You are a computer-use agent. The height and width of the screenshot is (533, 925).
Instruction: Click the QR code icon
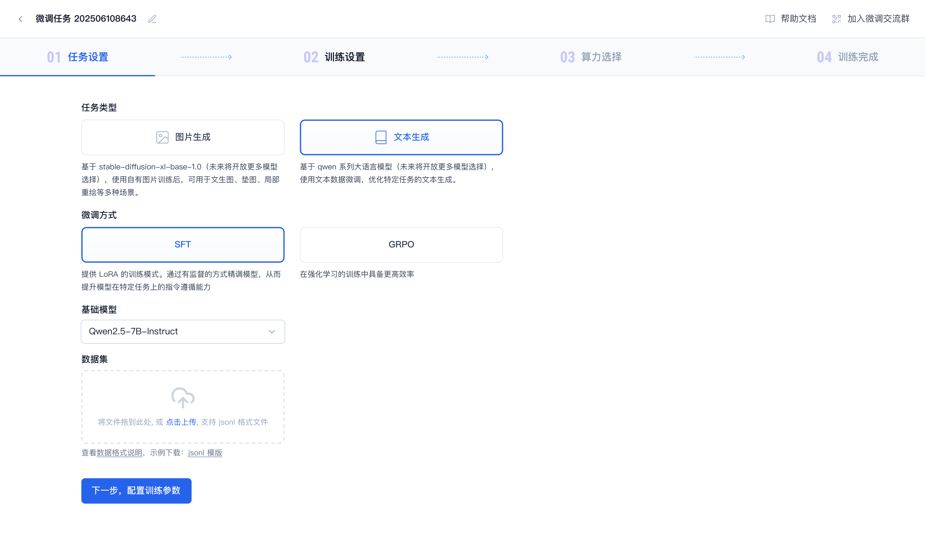pyautogui.click(x=836, y=19)
